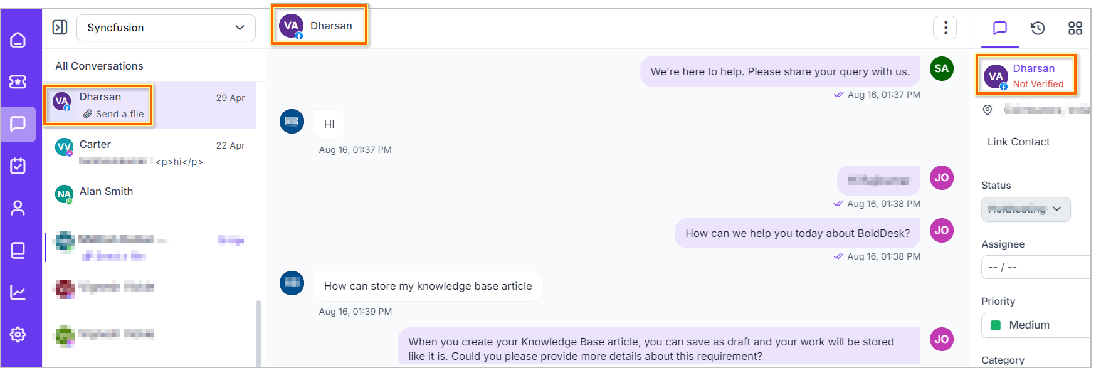
Task: Click the 'Not Verified' status text
Action: pos(1038,84)
